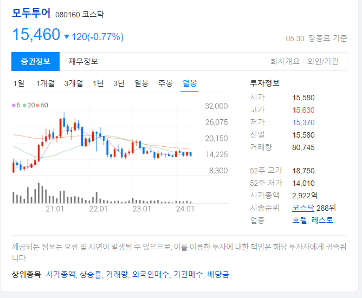
Task: Open top stocks by 배당금
Action: 218,275
